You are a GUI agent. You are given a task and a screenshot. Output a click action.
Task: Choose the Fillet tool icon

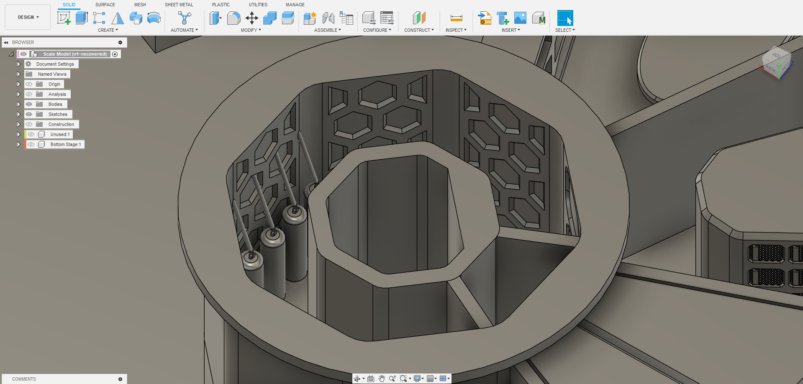pyautogui.click(x=233, y=18)
